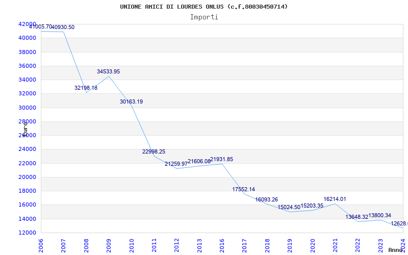Click the x-axis year label 2009

(109, 246)
